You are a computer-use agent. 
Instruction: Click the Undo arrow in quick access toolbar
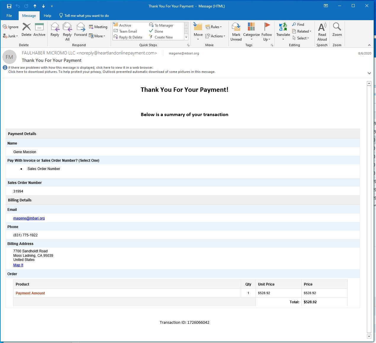click(18, 6)
